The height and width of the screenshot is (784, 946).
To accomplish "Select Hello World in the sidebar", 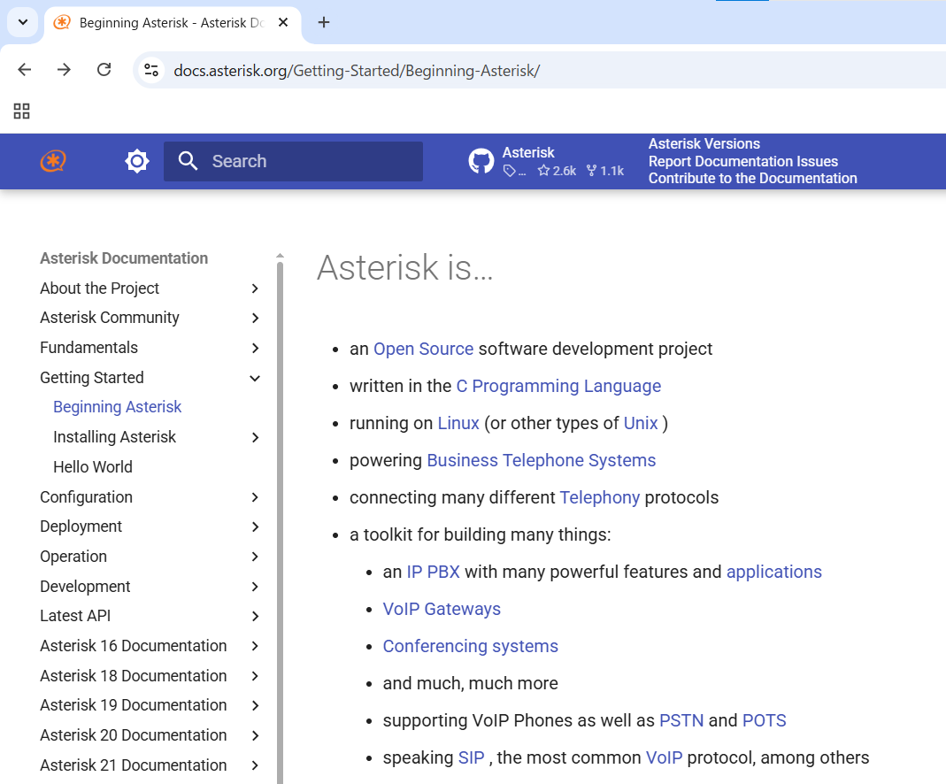I will (x=93, y=467).
